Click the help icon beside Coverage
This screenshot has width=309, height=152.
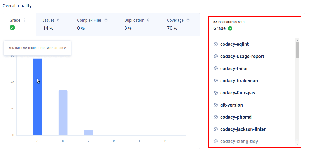pos(188,20)
